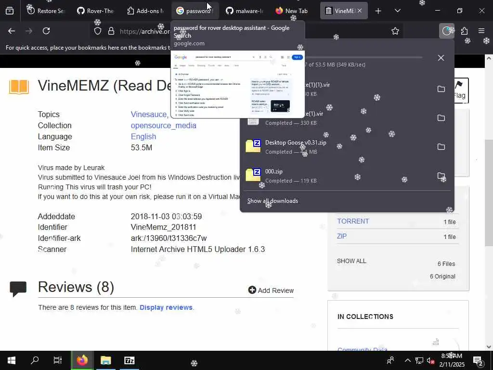The image size is (493, 370).
Task: Open the notification action center
Action: (x=478, y=361)
